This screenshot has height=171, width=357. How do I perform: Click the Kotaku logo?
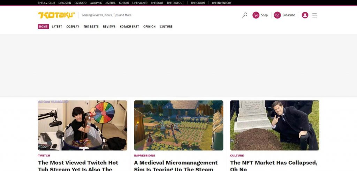pyautogui.click(x=56, y=15)
